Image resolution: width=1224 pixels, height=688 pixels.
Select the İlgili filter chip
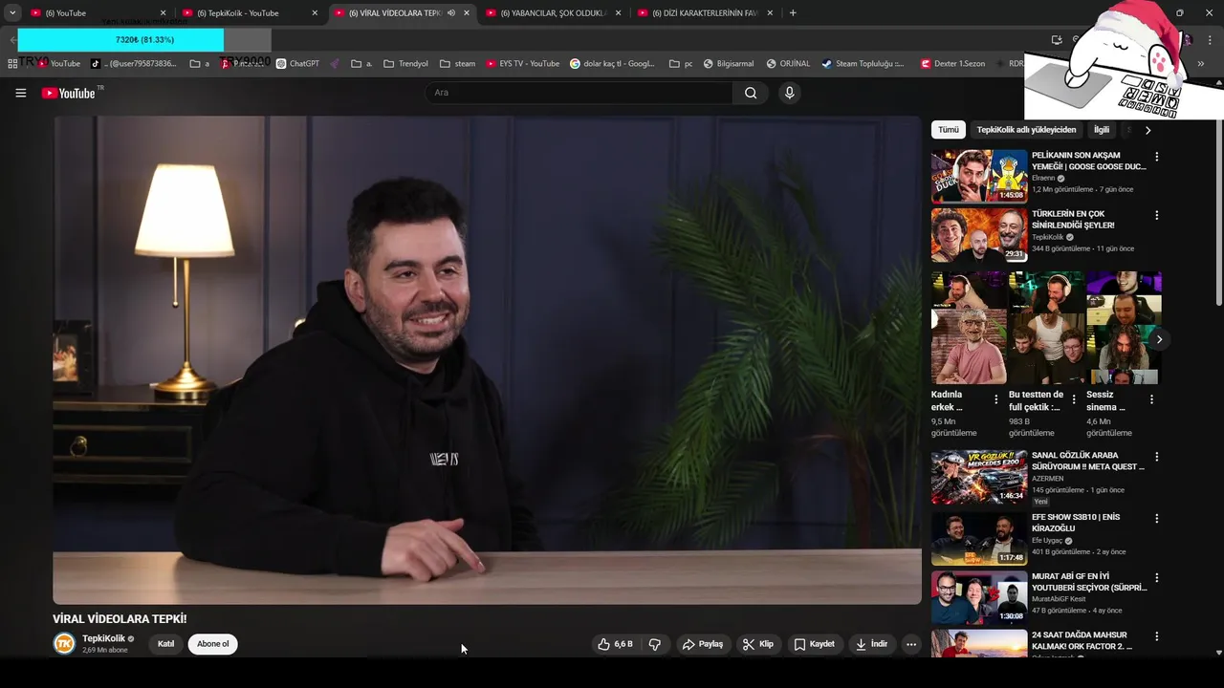pyautogui.click(x=1102, y=130)
